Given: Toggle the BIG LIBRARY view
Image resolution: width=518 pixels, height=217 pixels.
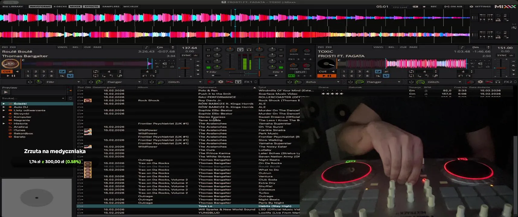Looking at the screenshot, I should 12,6.
